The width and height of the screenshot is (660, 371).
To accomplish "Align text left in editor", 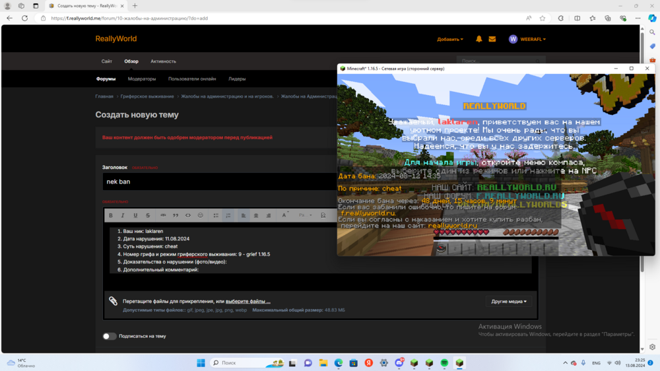I will tap(244, 215).
